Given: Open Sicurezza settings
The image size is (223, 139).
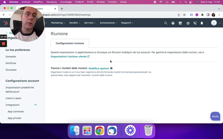Looking at the screenshot, I should click(11, 70).
